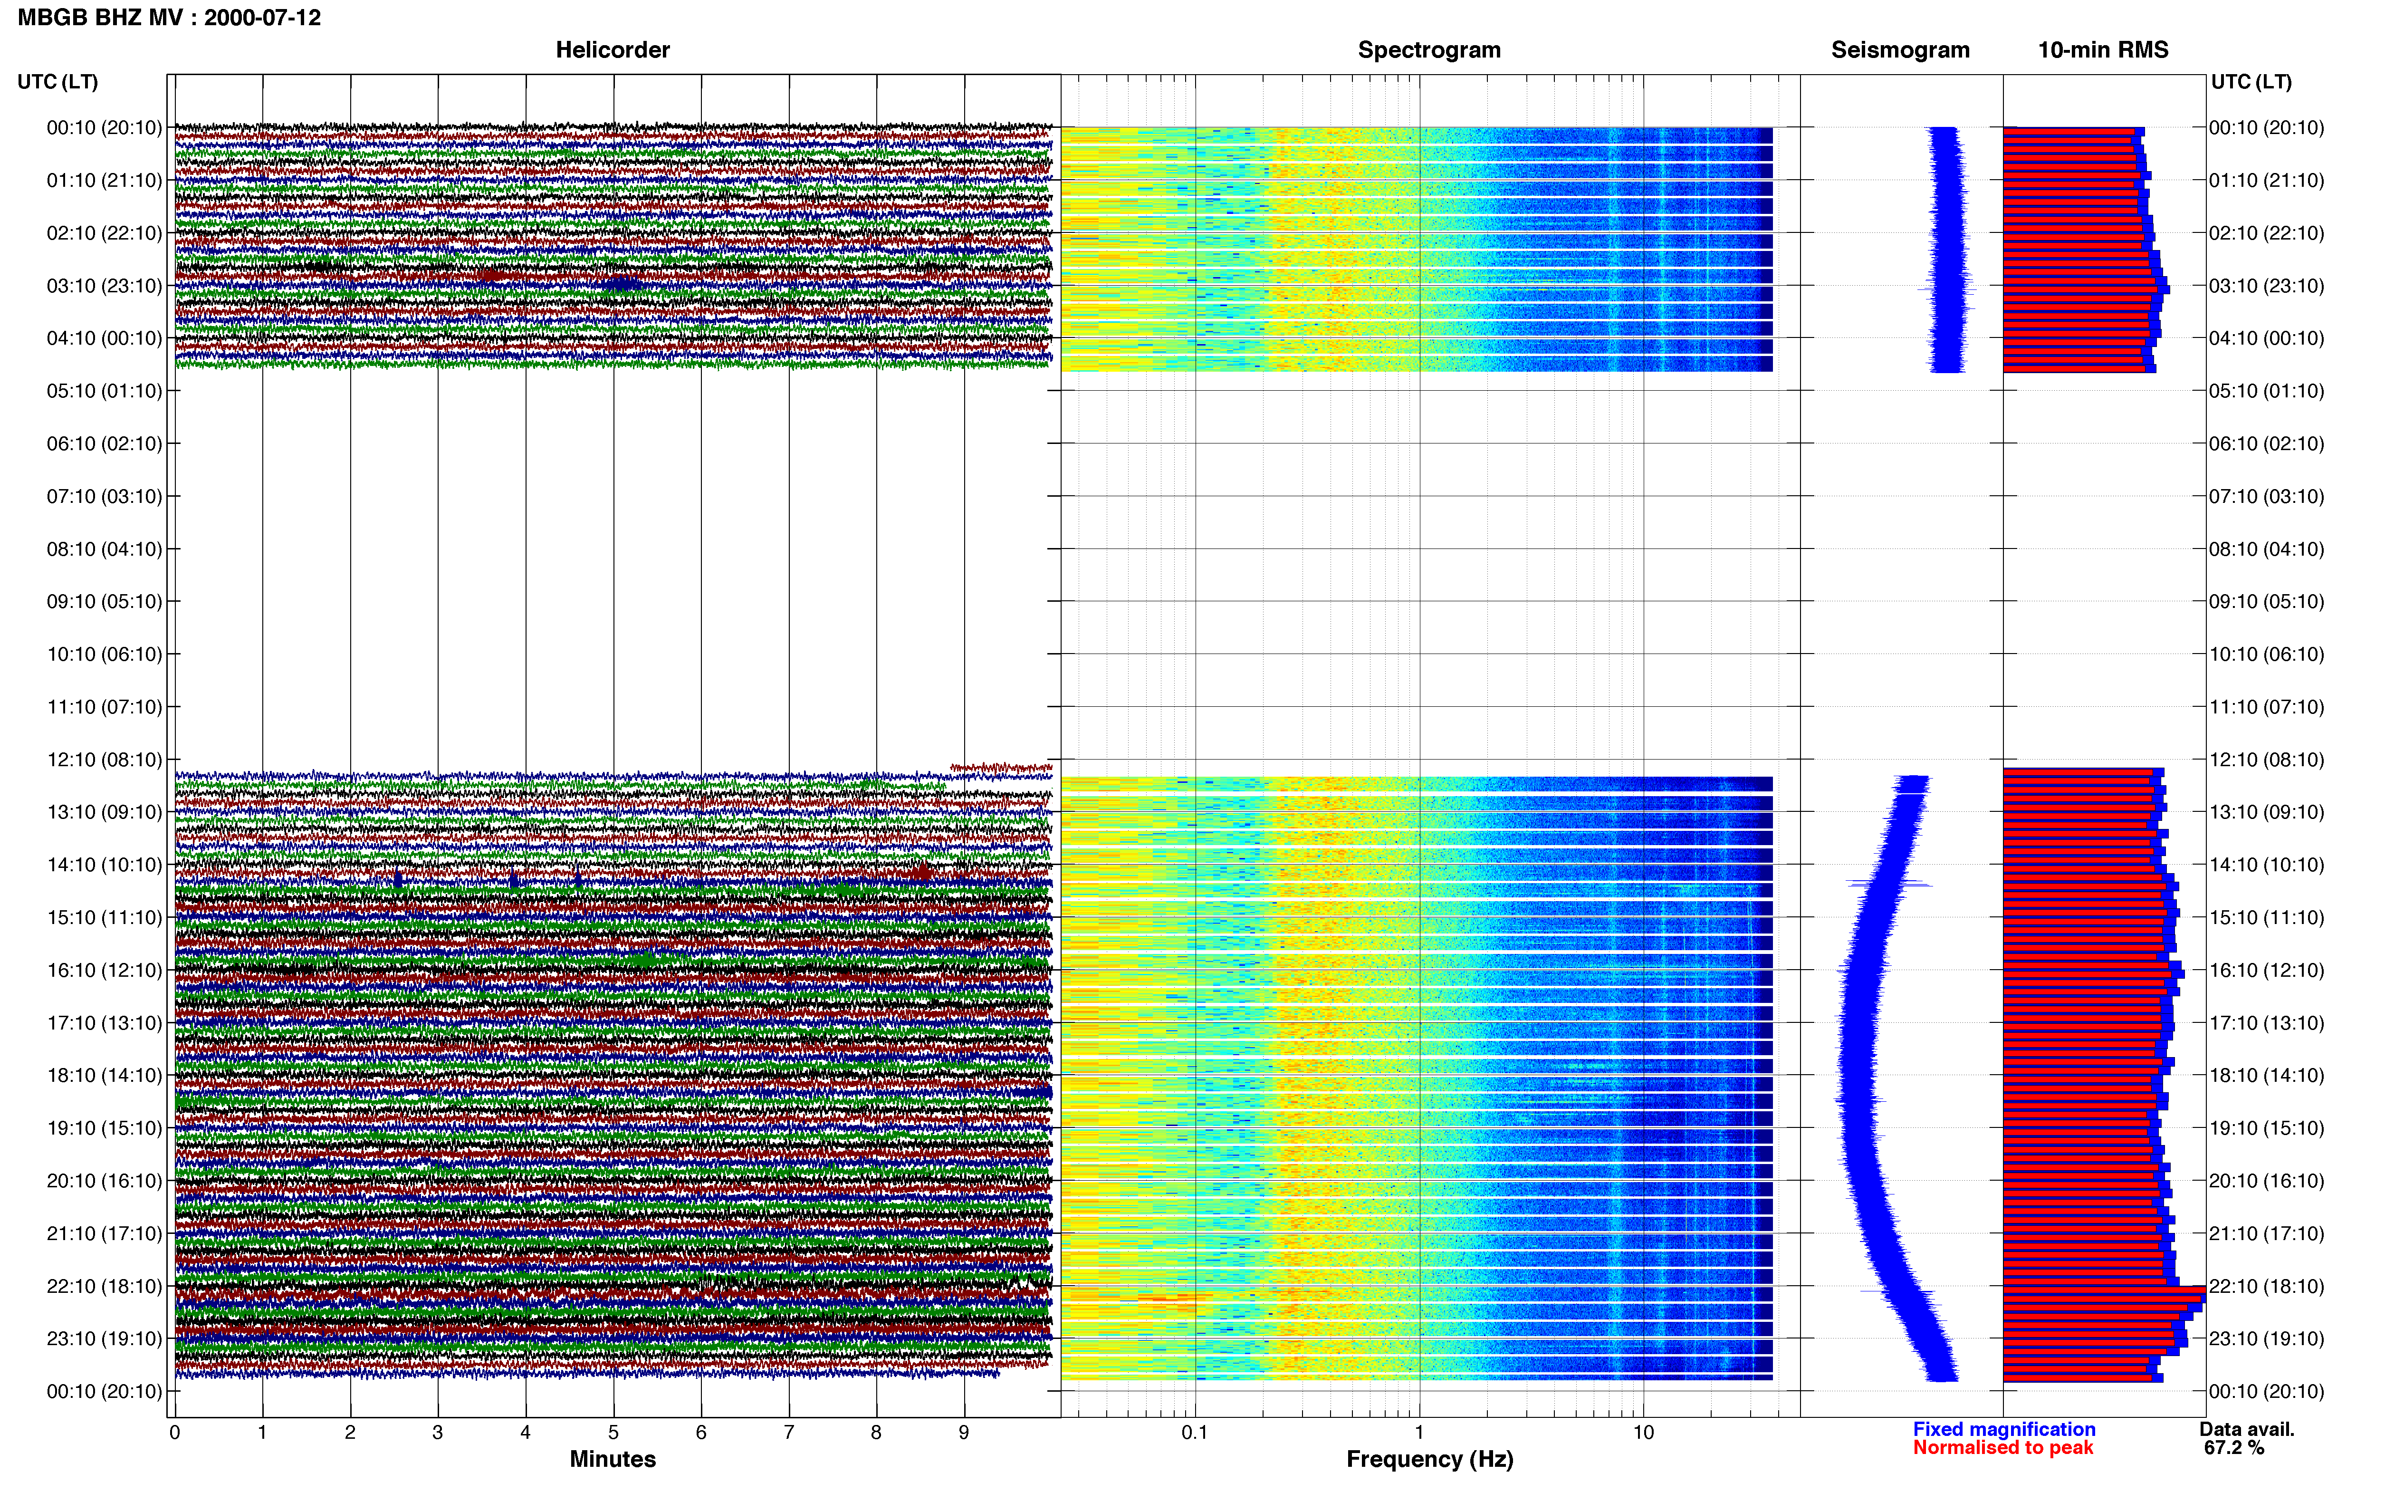The width and height of the screenshot is (2385, 1492).
Task: Click the 'Data avail.' label
Action: tap(2247, 1430)
